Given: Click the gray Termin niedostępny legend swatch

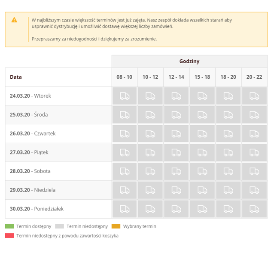Looking at the screenshot, I should pos(60,226).
